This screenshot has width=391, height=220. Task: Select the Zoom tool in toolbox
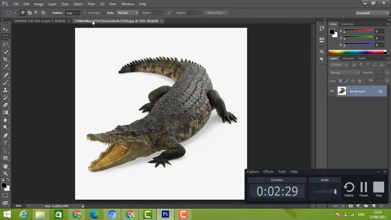coord(5,174)
